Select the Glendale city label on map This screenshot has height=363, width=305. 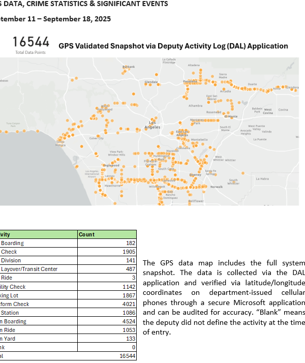click(x=151, y=81)
